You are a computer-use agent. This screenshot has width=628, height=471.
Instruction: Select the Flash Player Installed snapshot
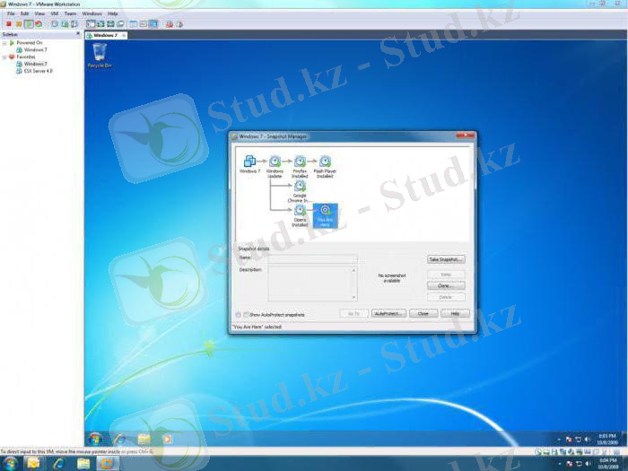pos(325,161)
